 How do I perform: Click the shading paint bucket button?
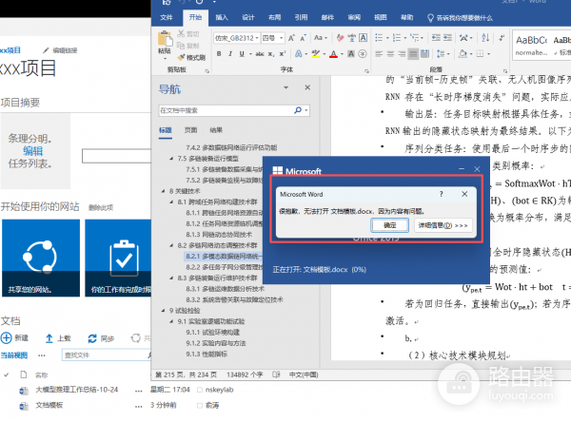coord(463,54)
